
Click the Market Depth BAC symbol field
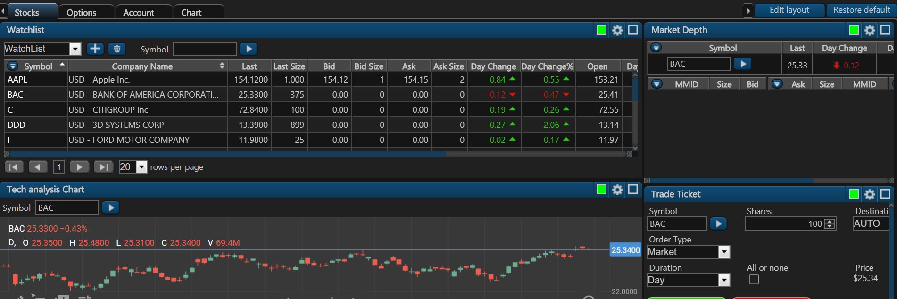(x=699, y=64)
